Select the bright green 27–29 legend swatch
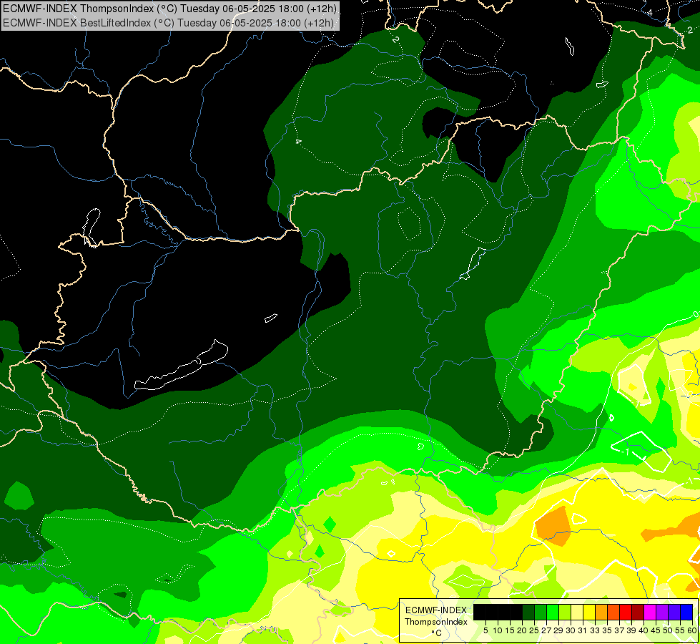This screenshot has height=644, width=700. pos(553,612)
